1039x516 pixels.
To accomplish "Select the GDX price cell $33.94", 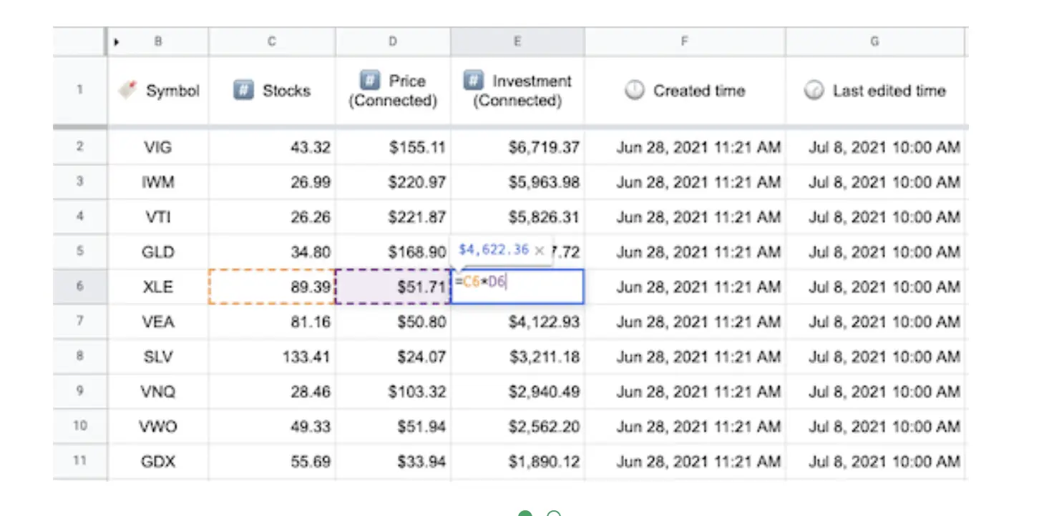I will pyautogui.click(x=393, y=462).
